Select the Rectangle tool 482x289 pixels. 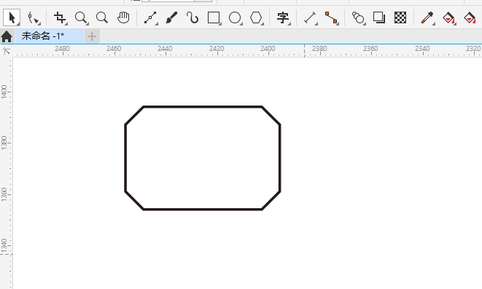coord(214,17)
